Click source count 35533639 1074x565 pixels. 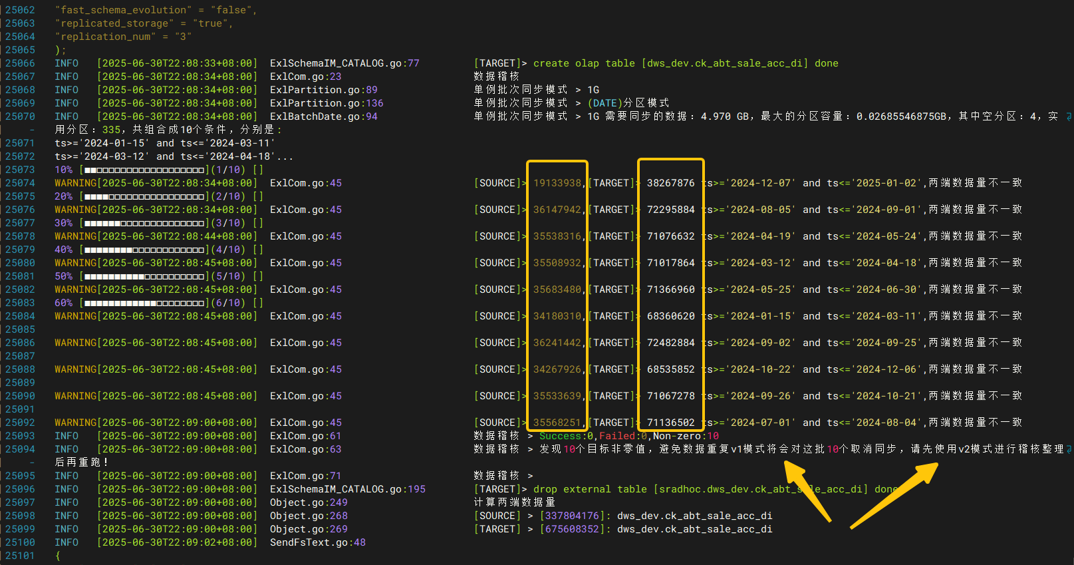pyautogui.click(x=557, y=396)
